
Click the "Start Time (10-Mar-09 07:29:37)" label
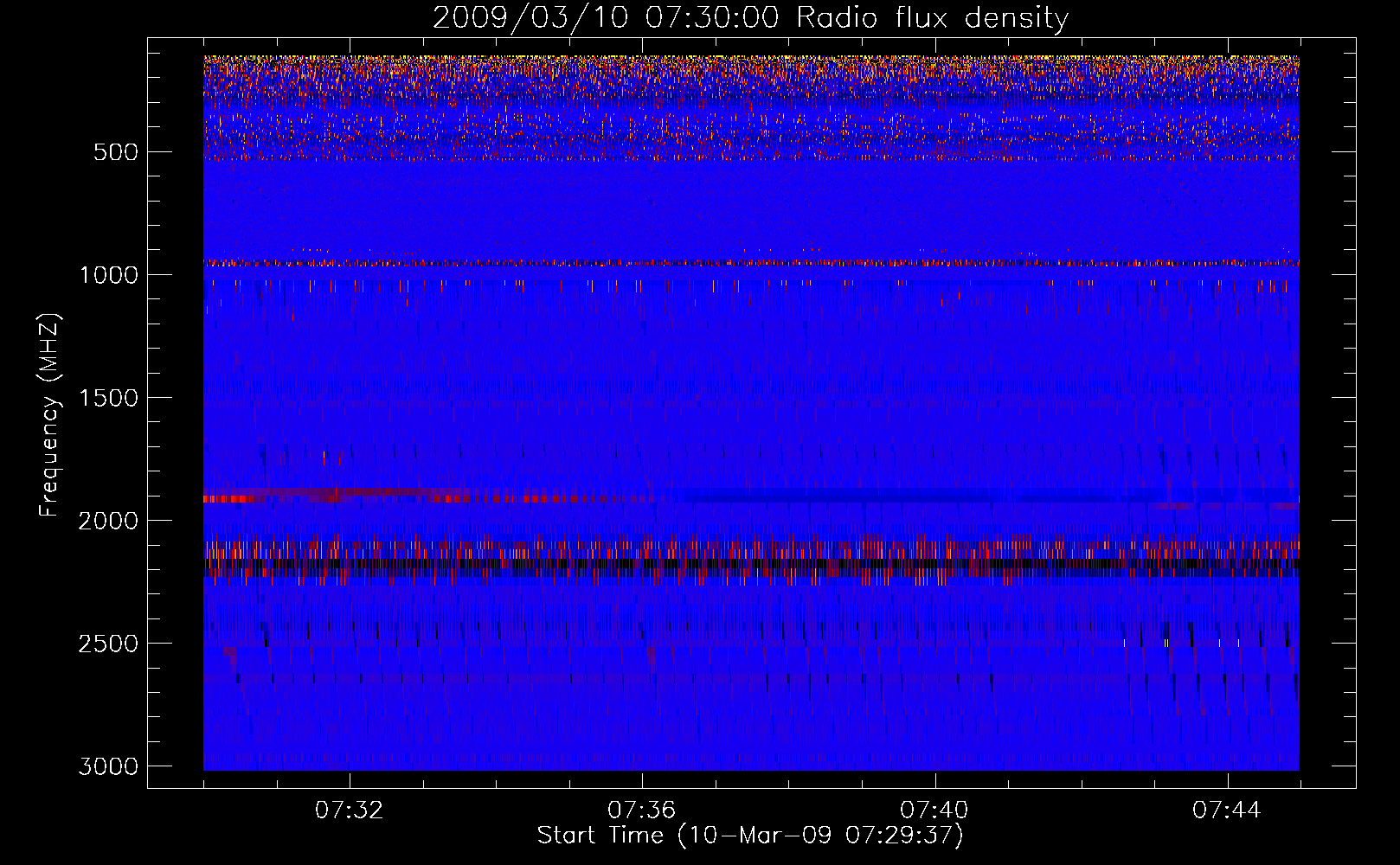[x=750, y=836]
